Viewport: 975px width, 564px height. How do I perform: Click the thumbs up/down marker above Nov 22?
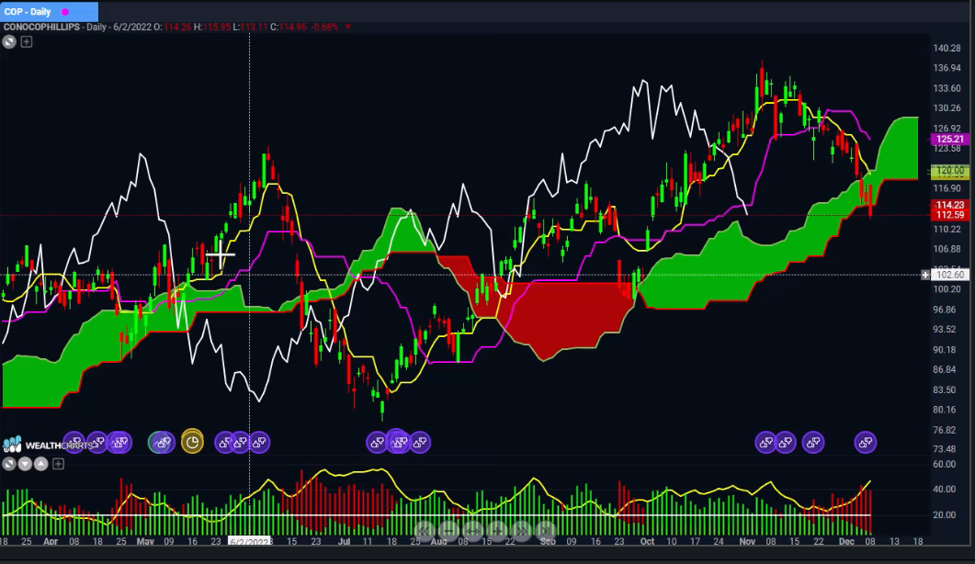[x=813, y=443]
